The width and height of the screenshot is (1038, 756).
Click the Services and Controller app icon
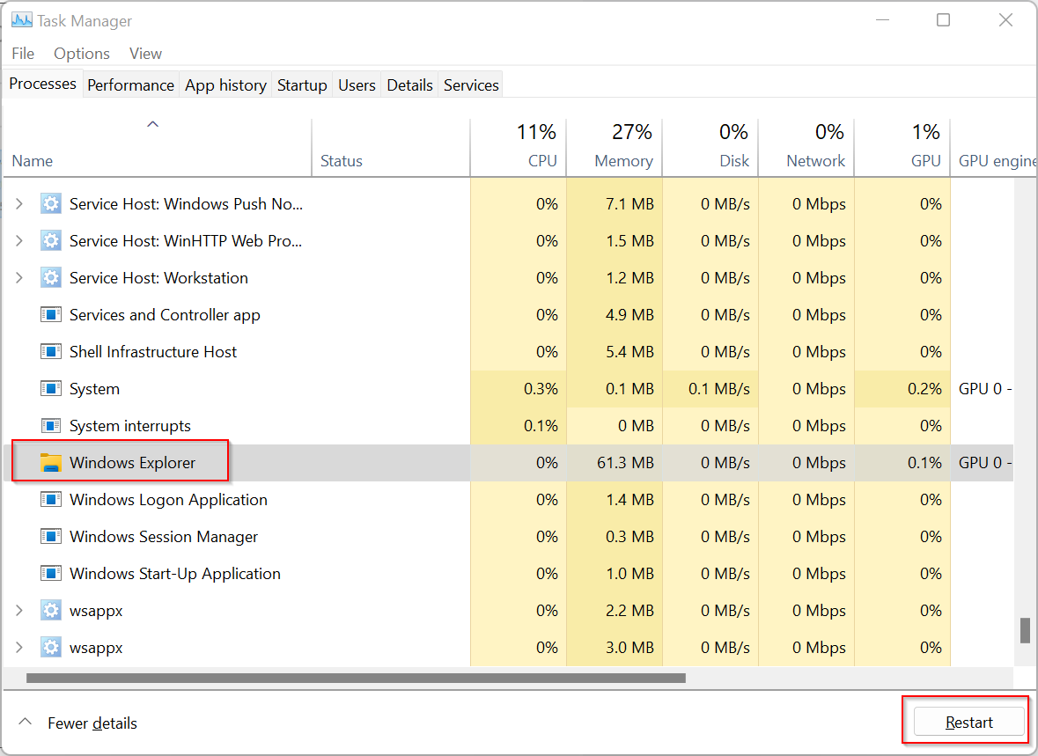pyautogui.click(x=51, y=314)
